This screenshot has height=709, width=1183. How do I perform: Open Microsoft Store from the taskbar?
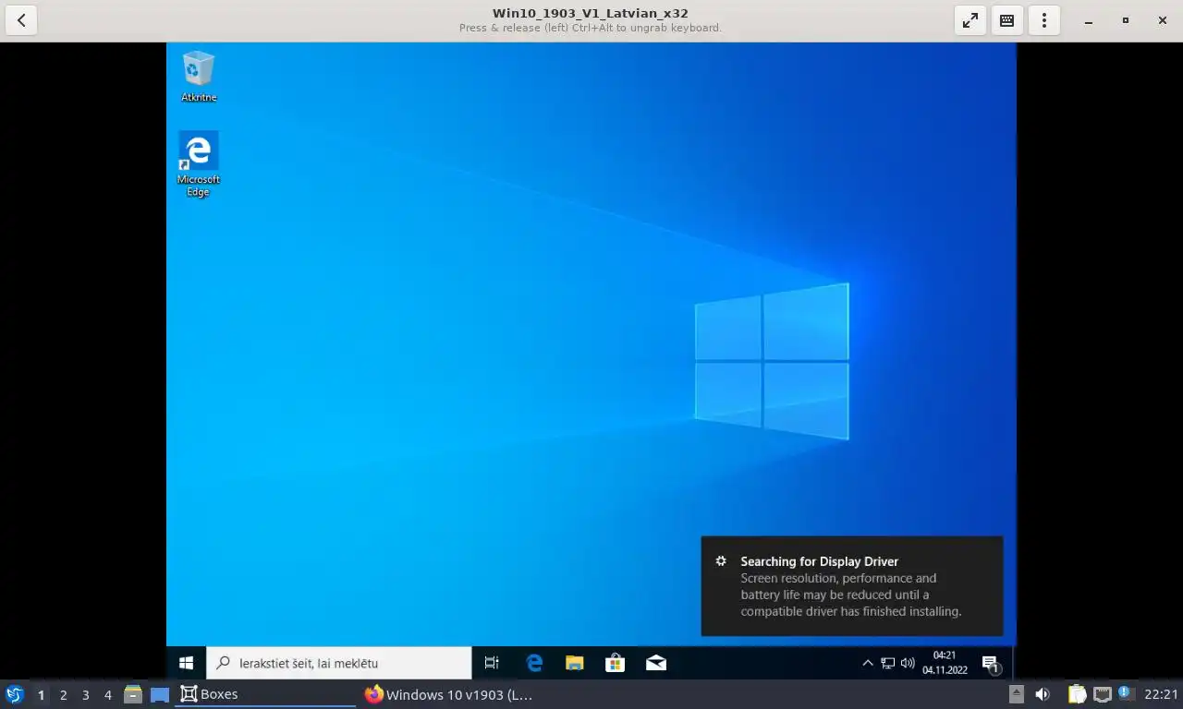click(616, 663)
